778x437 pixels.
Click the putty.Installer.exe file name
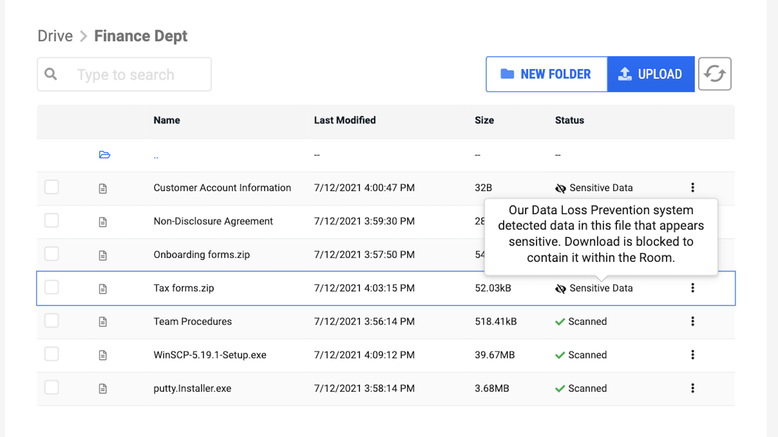[x=192, y=388]
